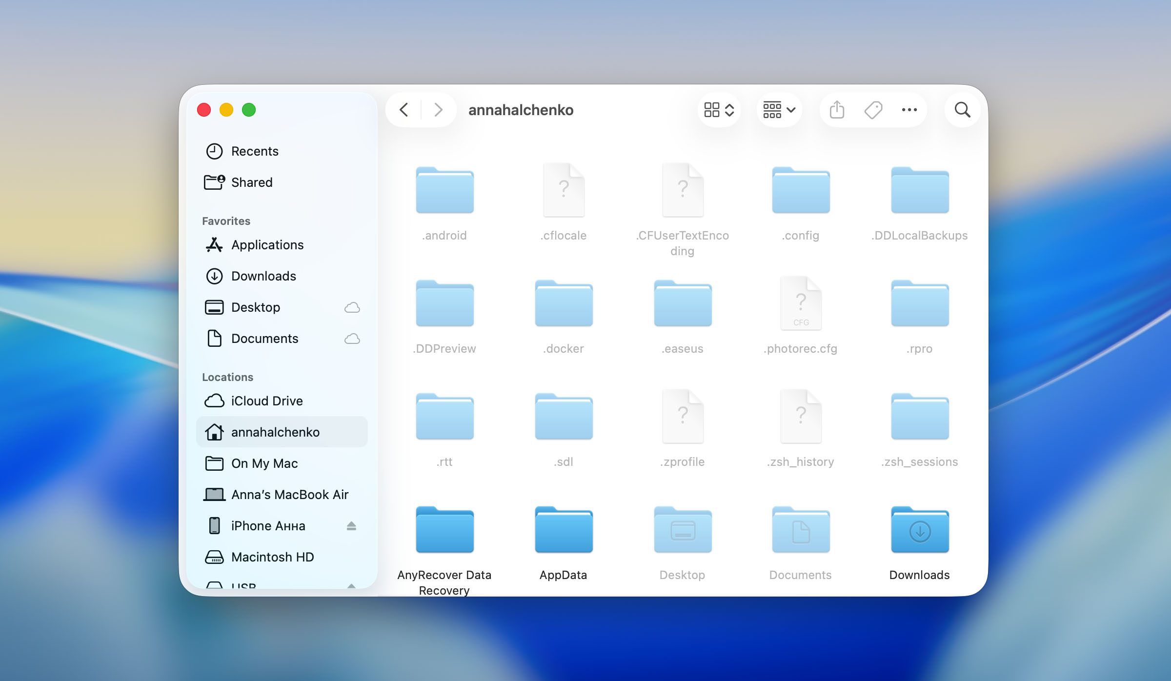Click the iCloud sync status next to Desktop

[352, 307]
